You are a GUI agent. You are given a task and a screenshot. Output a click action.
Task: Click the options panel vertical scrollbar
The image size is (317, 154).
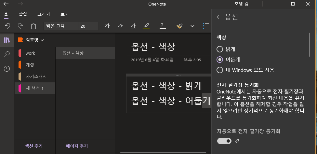click(x=309, y=45)
